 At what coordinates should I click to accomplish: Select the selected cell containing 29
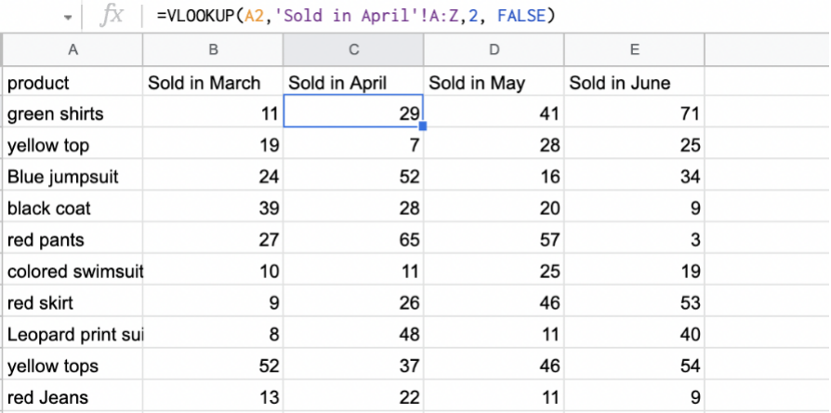point(353,113)
